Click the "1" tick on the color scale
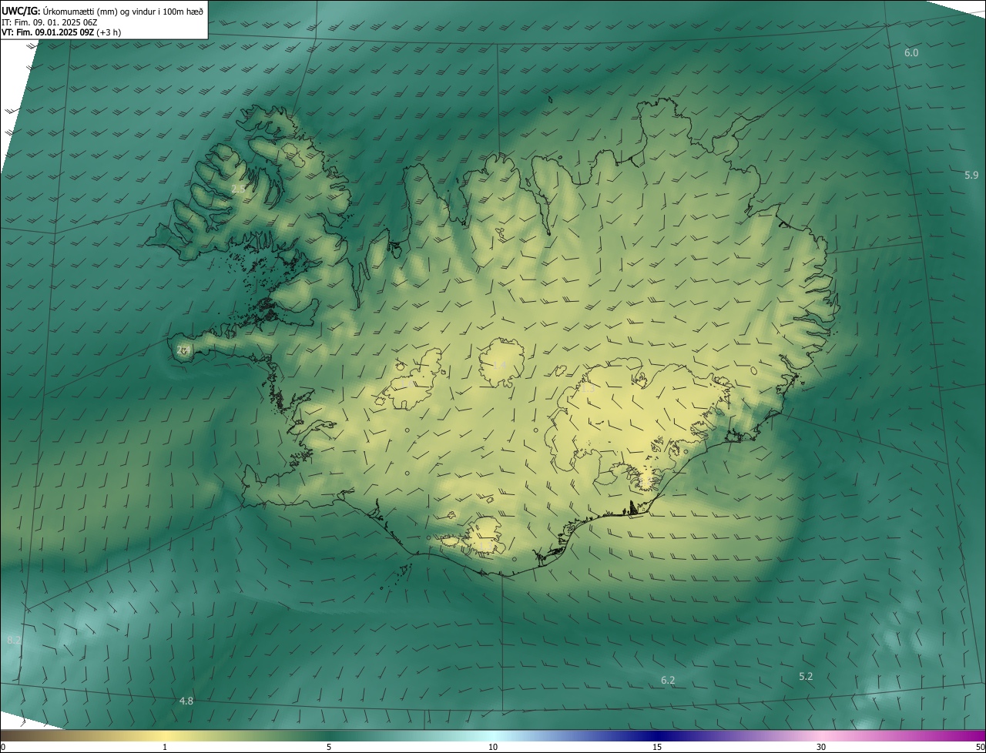 pos(165,747)
